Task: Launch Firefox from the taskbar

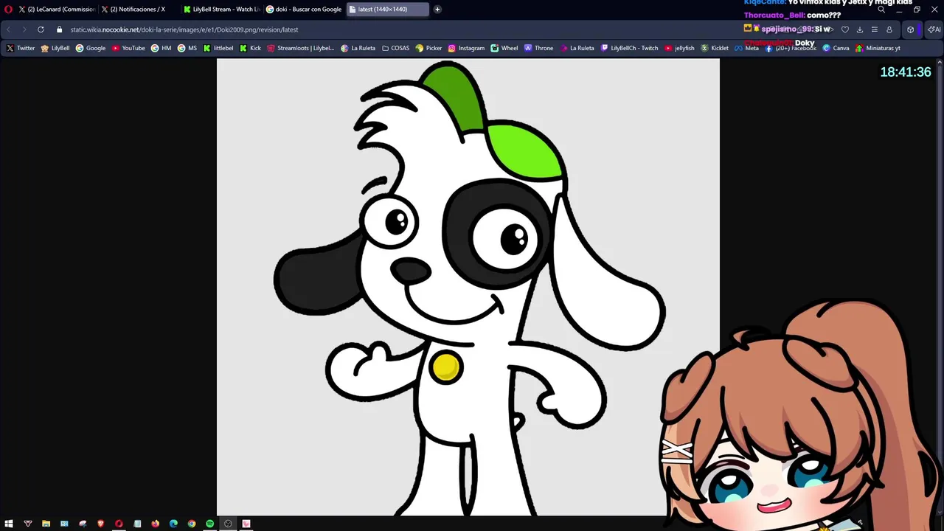Action: pyautogui.click(x=155, y=524)
